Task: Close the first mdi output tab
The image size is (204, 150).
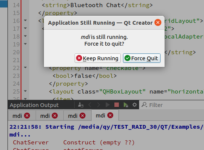Action: 27,116
